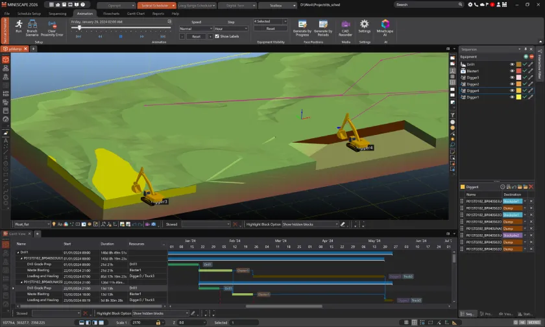Pin the Sequences panel
The height and width of the screenshot is (327, 545).
(x=526, y=49)
